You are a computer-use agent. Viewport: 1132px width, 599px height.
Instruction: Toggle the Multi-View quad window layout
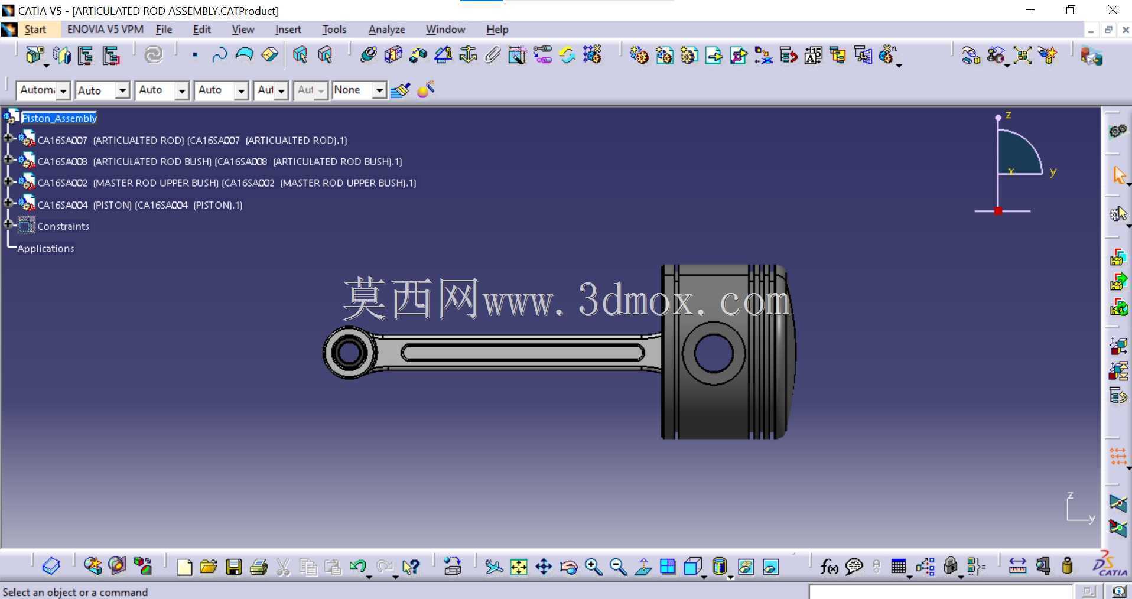pos(668,567)
